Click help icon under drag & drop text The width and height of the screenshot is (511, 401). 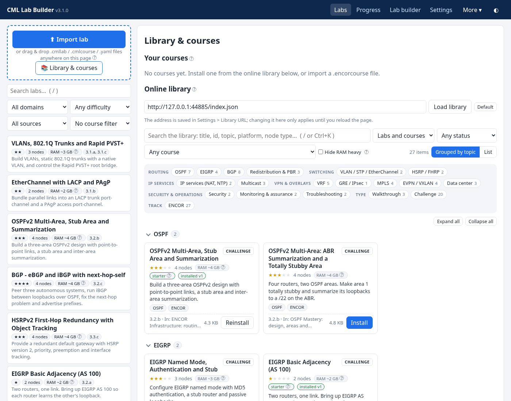pyautogui.click(x=95, y=58)
